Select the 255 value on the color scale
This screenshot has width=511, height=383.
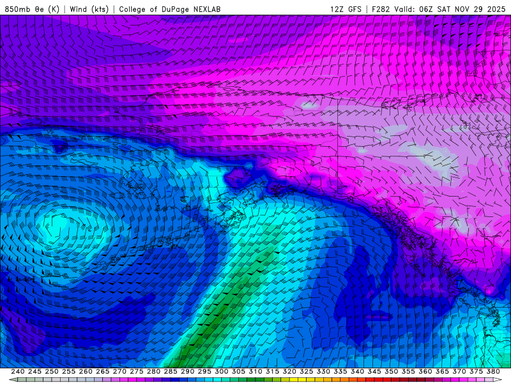click(x=68, y=372)
